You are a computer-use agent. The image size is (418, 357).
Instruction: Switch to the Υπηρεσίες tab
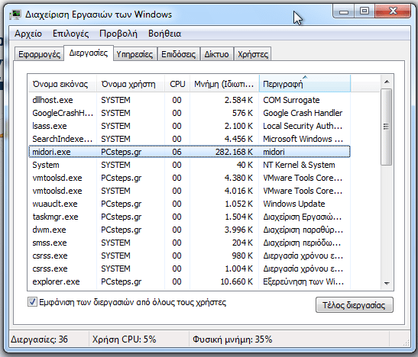coord(135,54)
